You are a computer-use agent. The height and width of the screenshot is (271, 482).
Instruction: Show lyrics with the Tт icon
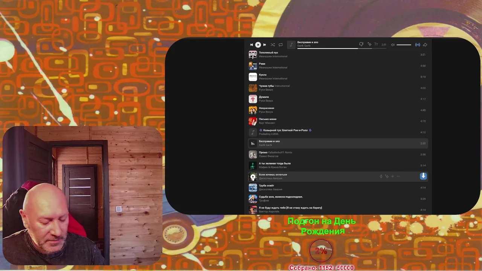[376, 44]
